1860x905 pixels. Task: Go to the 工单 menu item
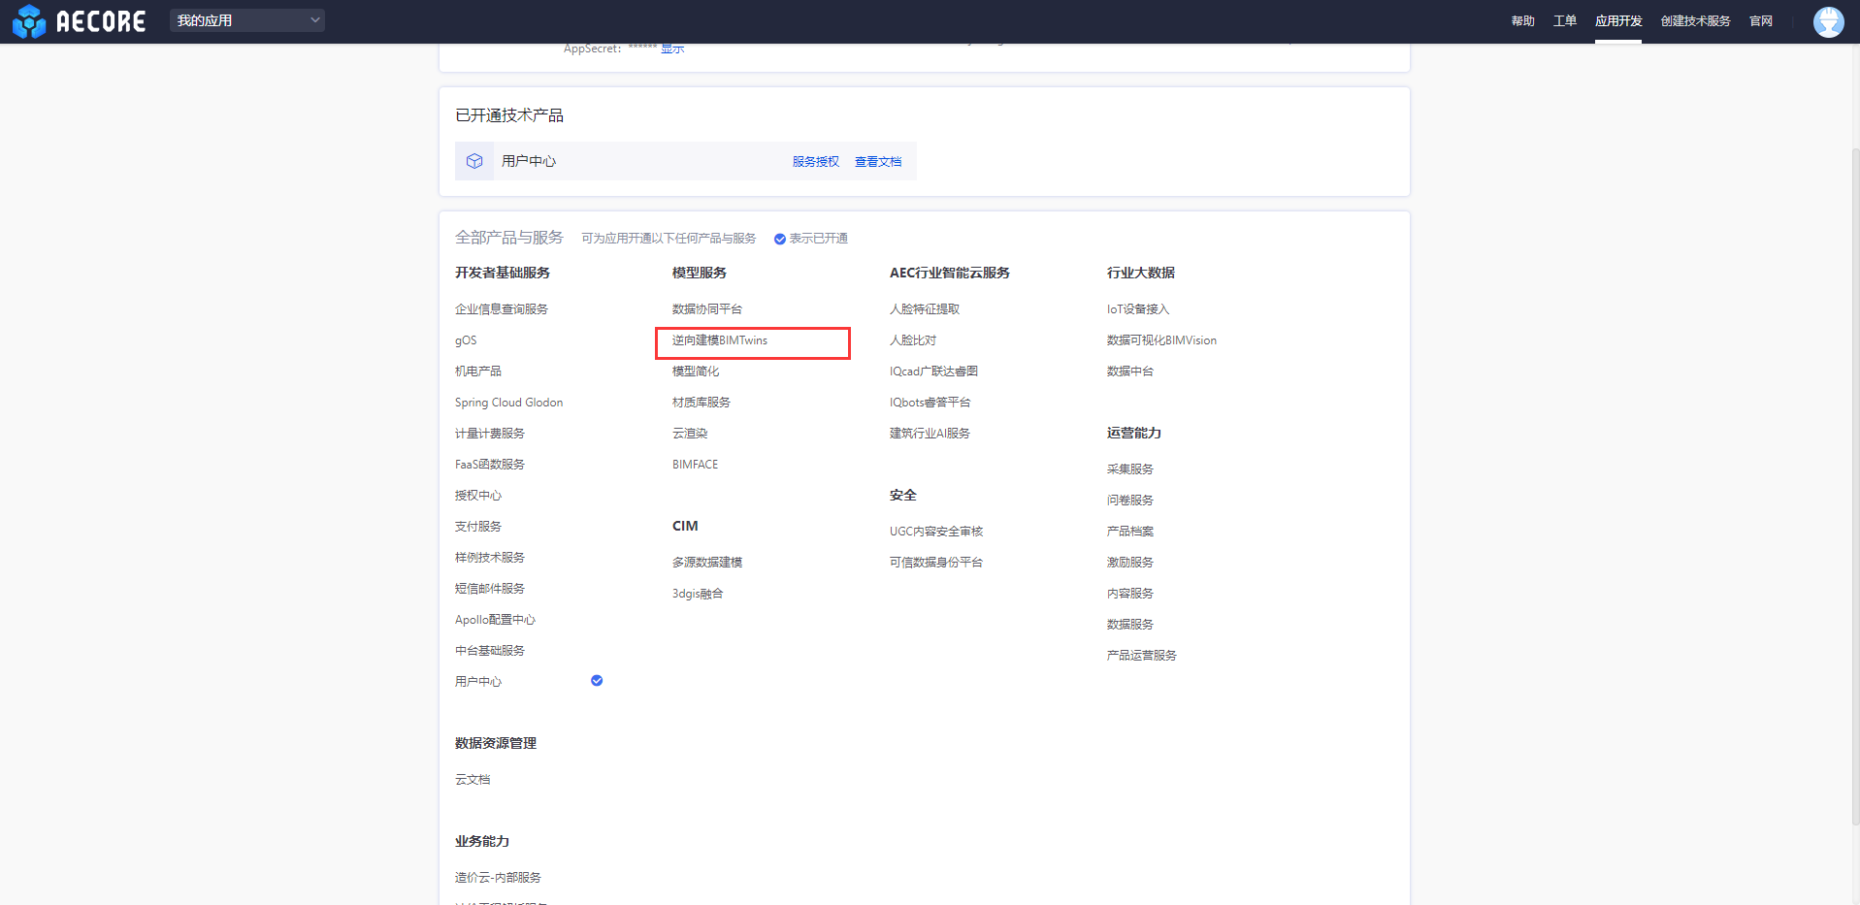pos(1564,21)
